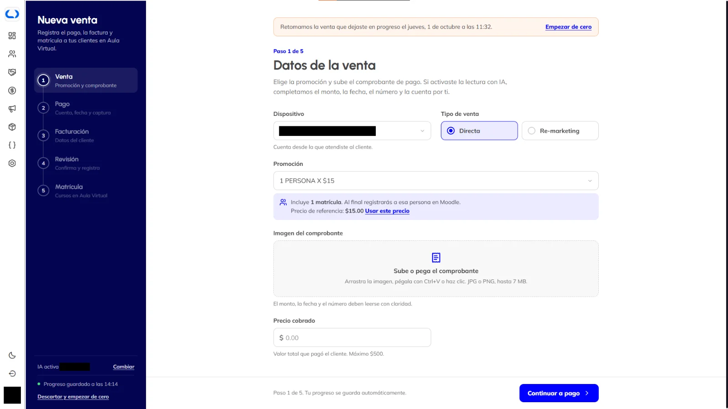
Task: Open the dashboard grid icon
Action: coord(12,35)
